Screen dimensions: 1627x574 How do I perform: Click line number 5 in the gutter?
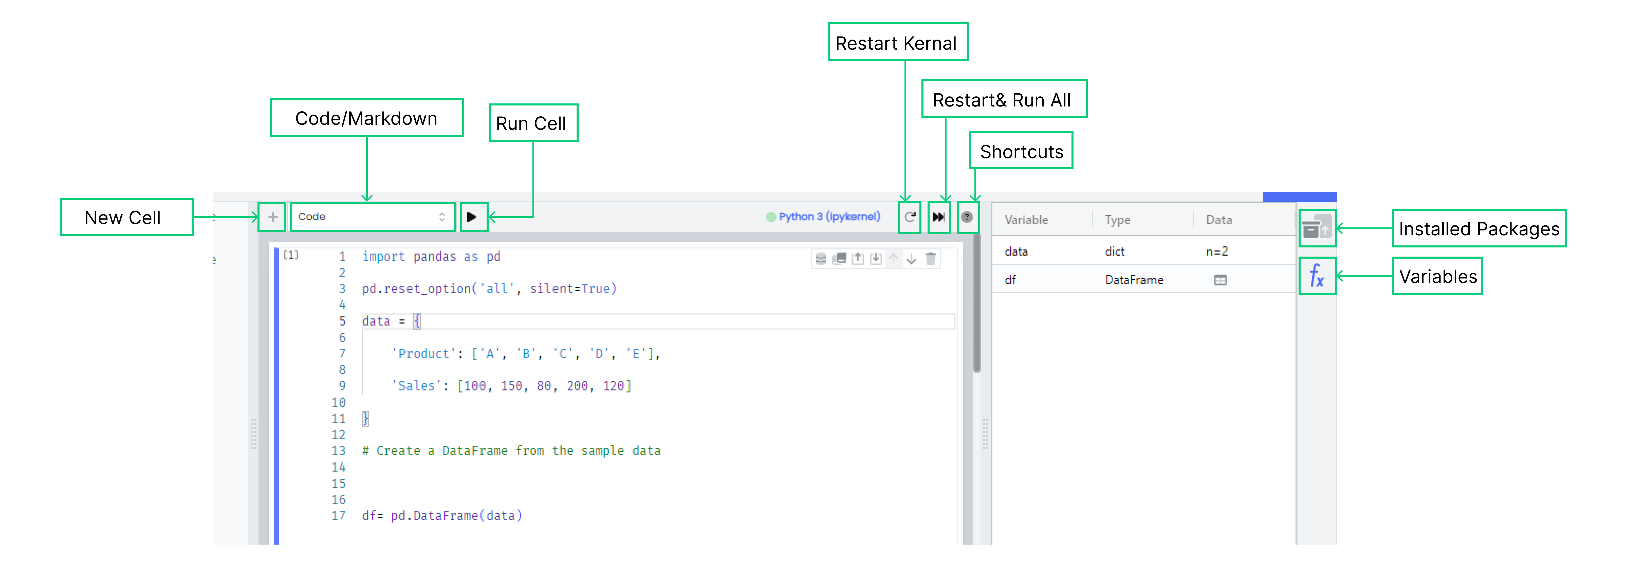(x=342, y=321)
